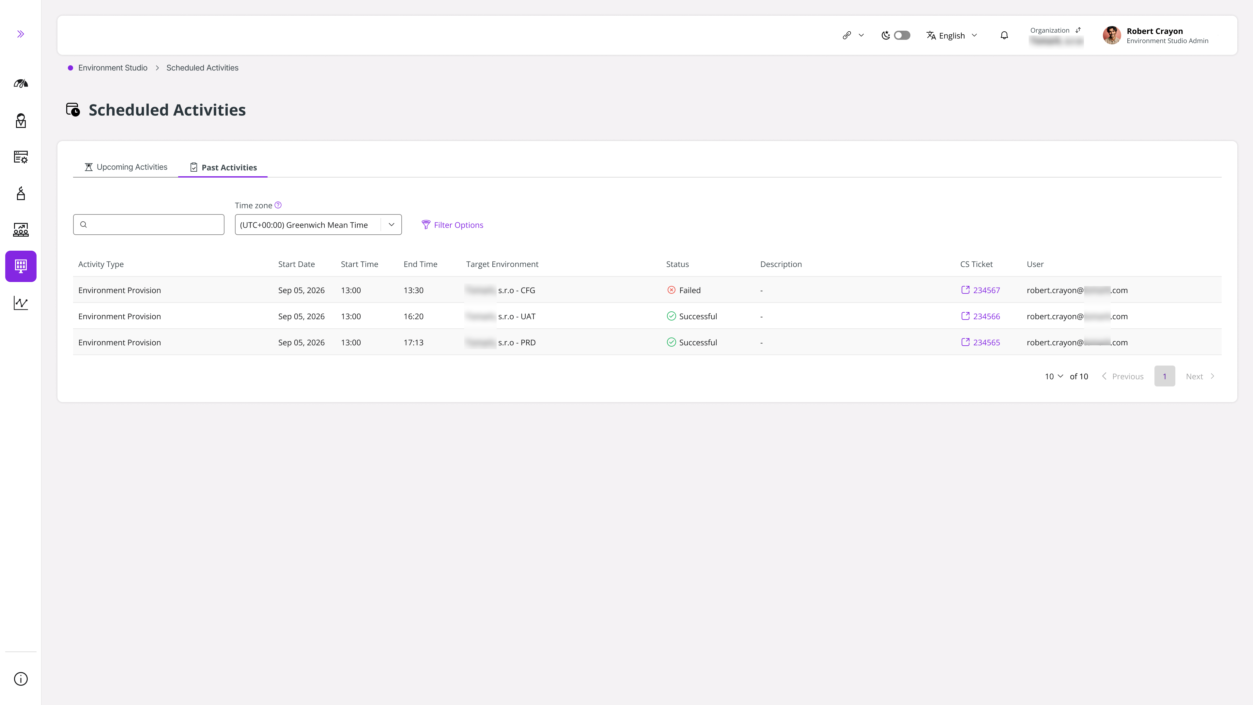Go to Environment Studio breadcrumb
The image size is (1253, 705).
(x=113, y=68)
